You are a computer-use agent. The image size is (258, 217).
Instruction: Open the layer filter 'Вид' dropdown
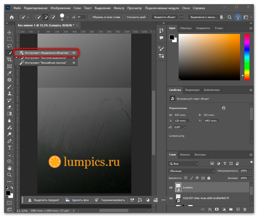[184, 164]
